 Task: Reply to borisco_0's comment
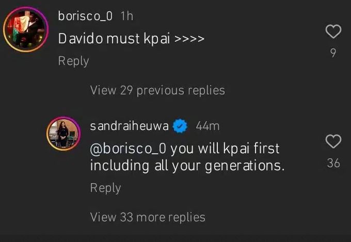[73, 61]
